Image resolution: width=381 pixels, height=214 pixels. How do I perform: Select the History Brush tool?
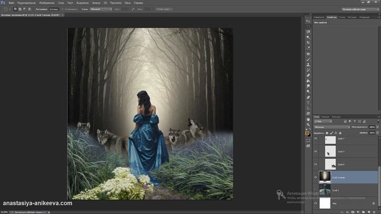(x=308, y=70)
